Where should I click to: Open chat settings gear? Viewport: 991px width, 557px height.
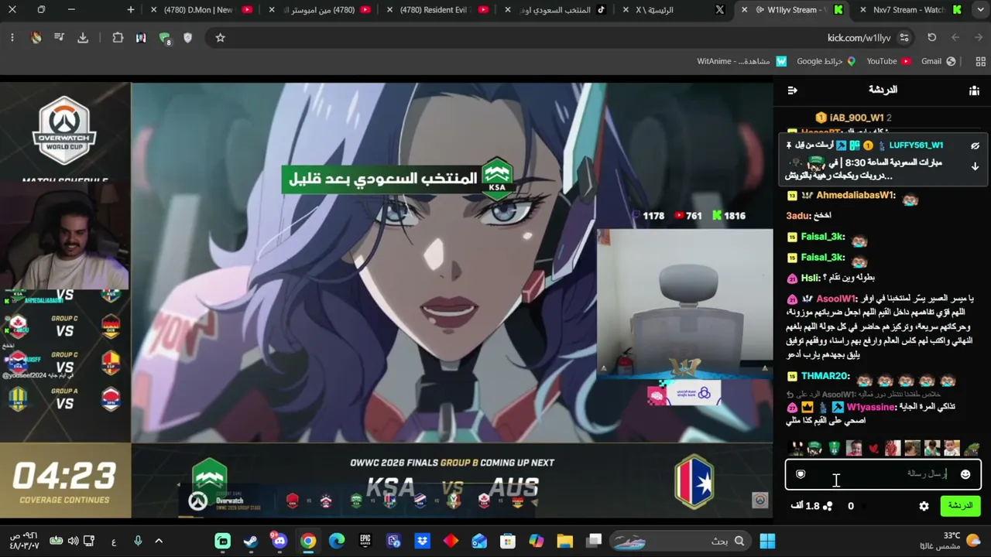point(924,506)
